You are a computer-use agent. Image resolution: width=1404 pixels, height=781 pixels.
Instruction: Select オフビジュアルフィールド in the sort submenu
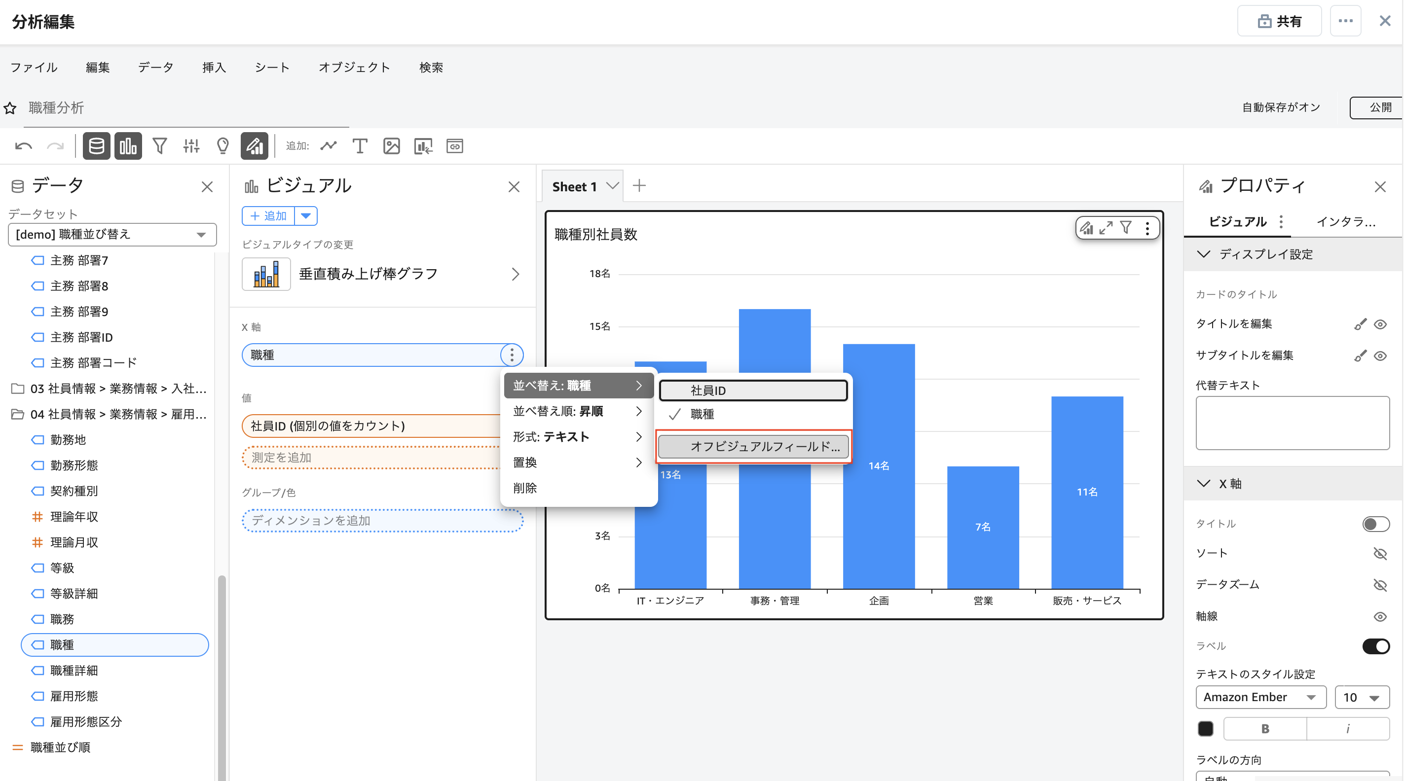pyautogui.click(x=753, y=446)
